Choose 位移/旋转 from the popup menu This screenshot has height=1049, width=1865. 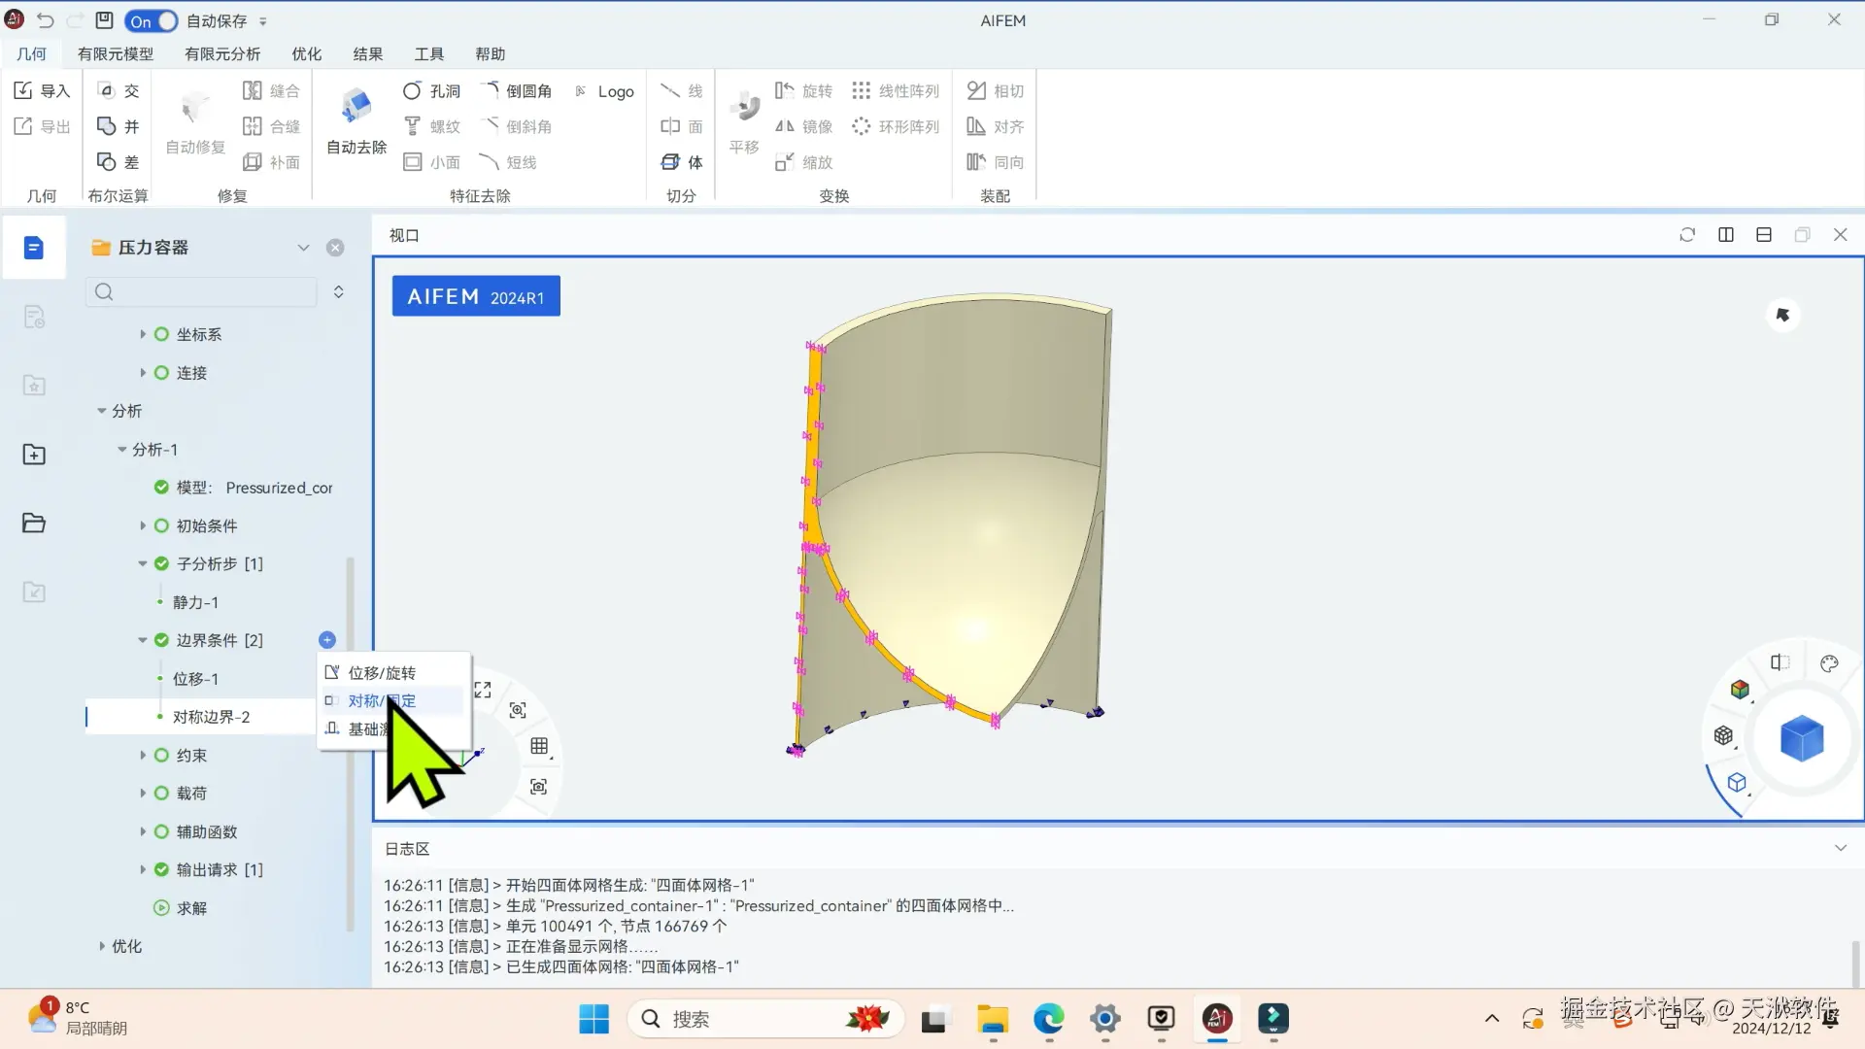click(x=382, y=673)
